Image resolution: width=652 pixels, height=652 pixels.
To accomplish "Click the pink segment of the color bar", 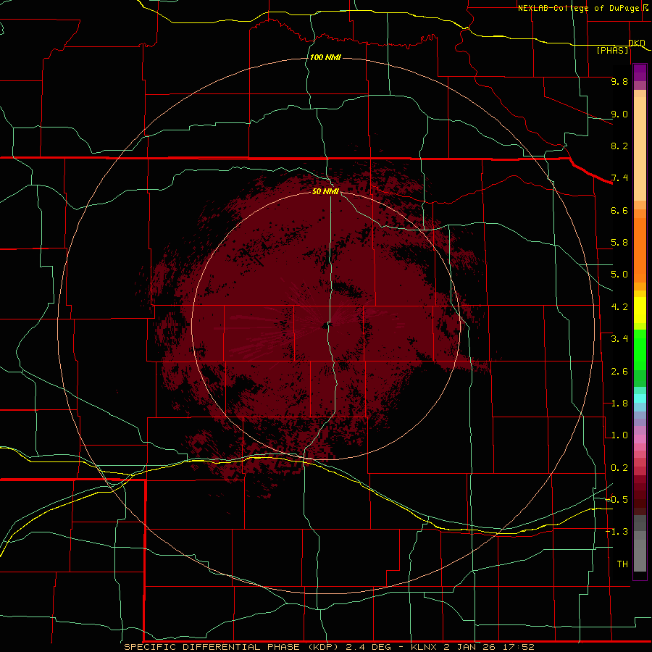I will [x=640, y=439].
